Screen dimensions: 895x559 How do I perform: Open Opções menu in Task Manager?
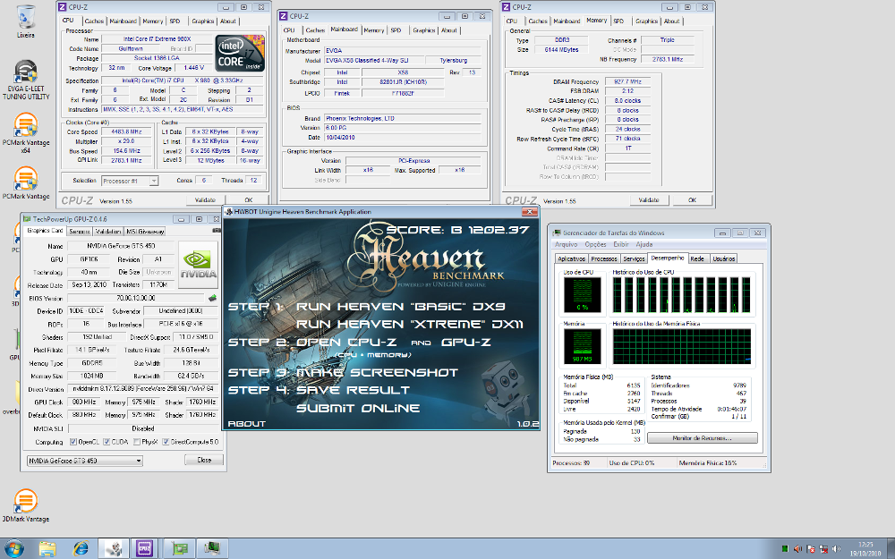pyautogui.click(x=595, y=244)
